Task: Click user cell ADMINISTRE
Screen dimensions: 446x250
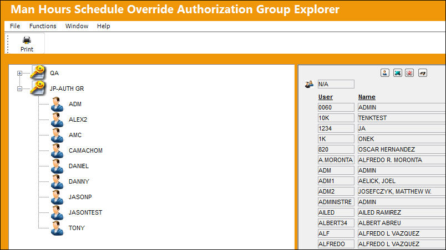Action: 336,202
